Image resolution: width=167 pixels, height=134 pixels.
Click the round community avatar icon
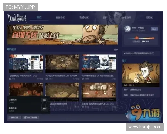point(127,29)
